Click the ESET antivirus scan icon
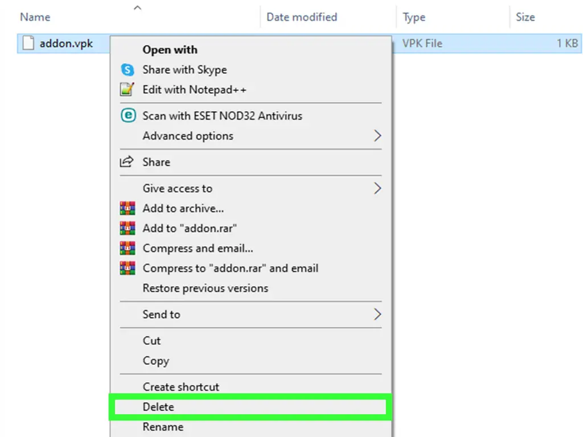The height and width of the screenshot is (437, 583). (128, 116)
